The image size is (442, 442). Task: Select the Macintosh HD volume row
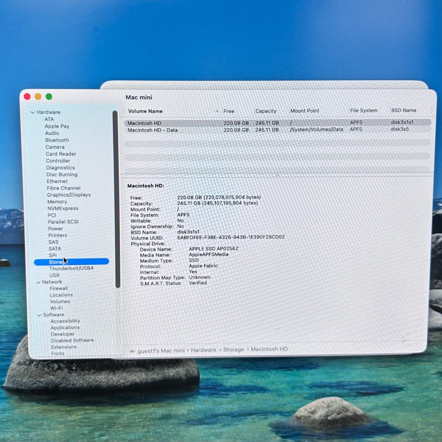pyautogui.click(x=278, y=123)
